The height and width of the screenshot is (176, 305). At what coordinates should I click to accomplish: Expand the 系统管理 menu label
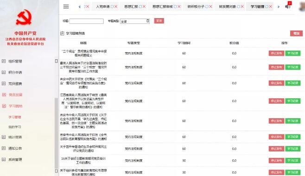[15, 160]
